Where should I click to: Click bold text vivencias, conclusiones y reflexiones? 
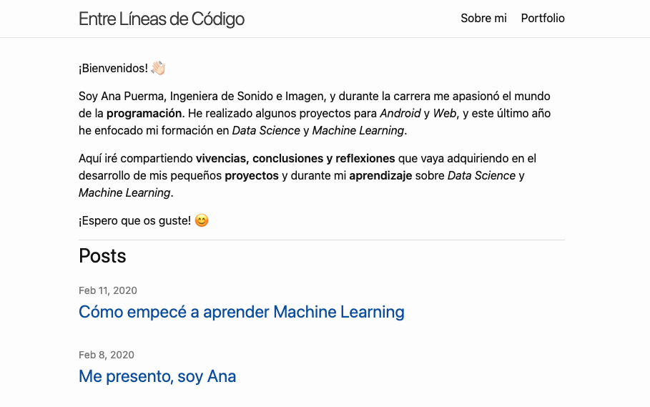295,158
